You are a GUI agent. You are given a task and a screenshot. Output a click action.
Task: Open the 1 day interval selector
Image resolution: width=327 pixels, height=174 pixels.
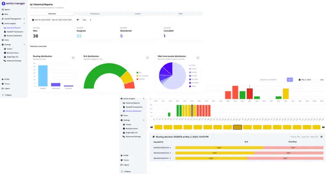tap(87, 20)
